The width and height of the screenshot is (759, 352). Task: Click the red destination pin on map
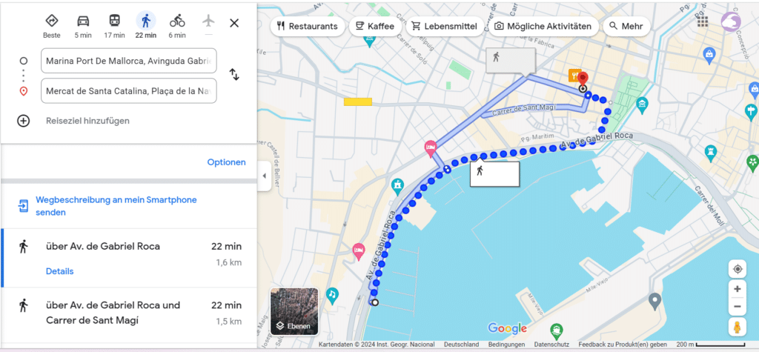[583, 79]
